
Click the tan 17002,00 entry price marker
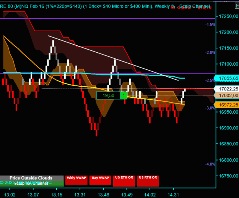[227, 95]
